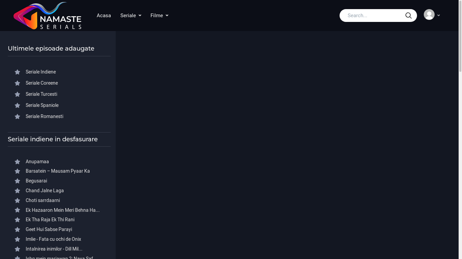Click star icon beside Imlie - Fata cu ochi de Onix
This screenshot has height=259, width=462.
(17, 239)
